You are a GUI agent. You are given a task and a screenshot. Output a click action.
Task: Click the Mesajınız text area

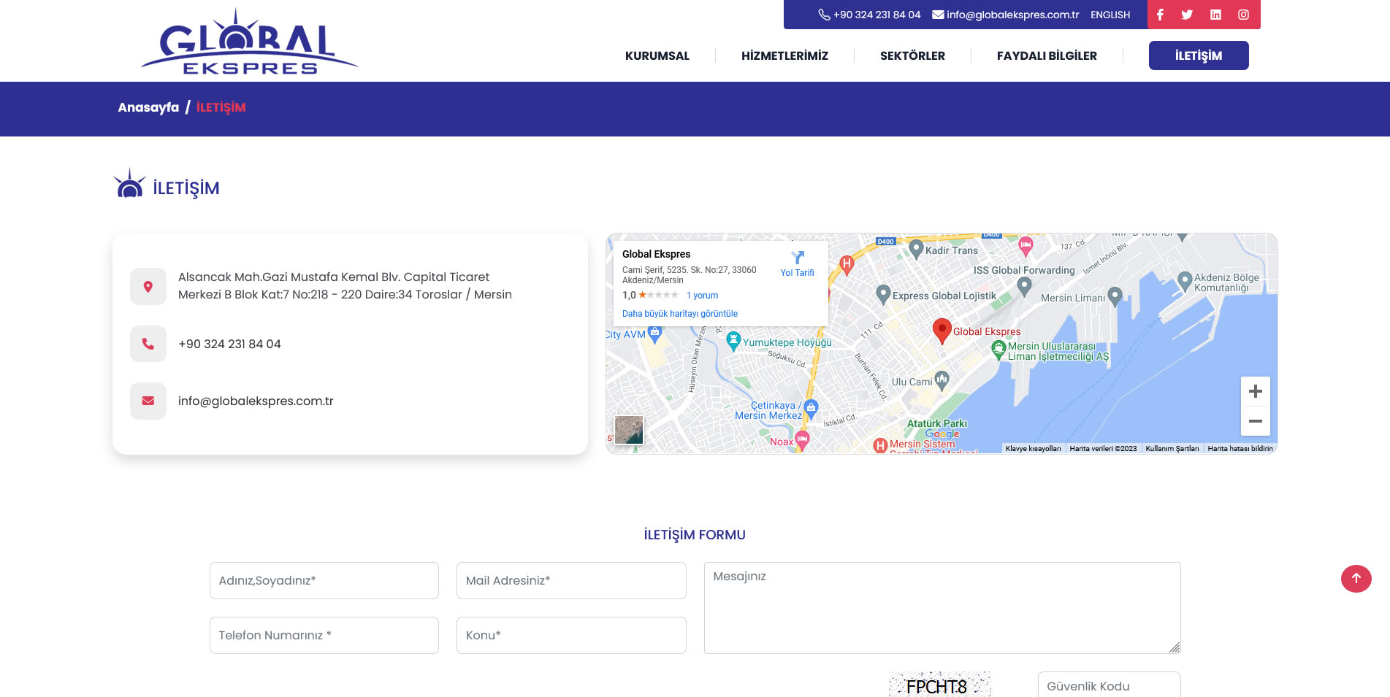[x=942, y=608]
